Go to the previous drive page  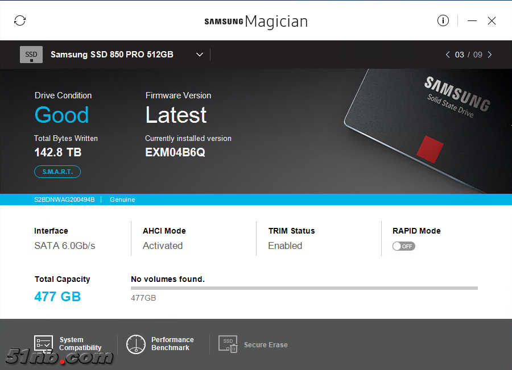[447, 55]
